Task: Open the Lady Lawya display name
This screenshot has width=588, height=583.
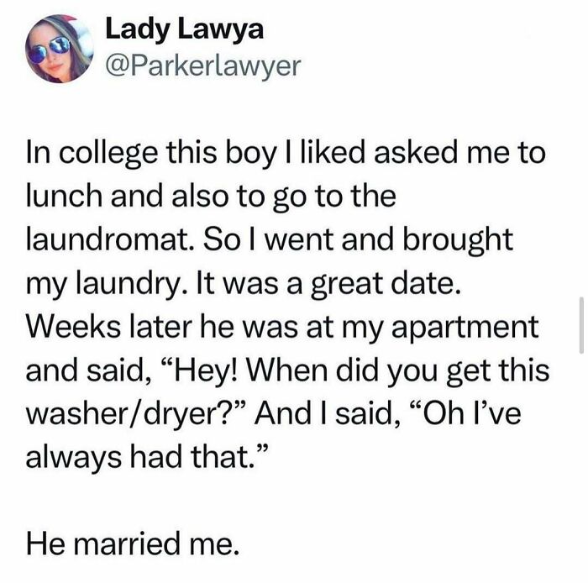Action: 184,29
